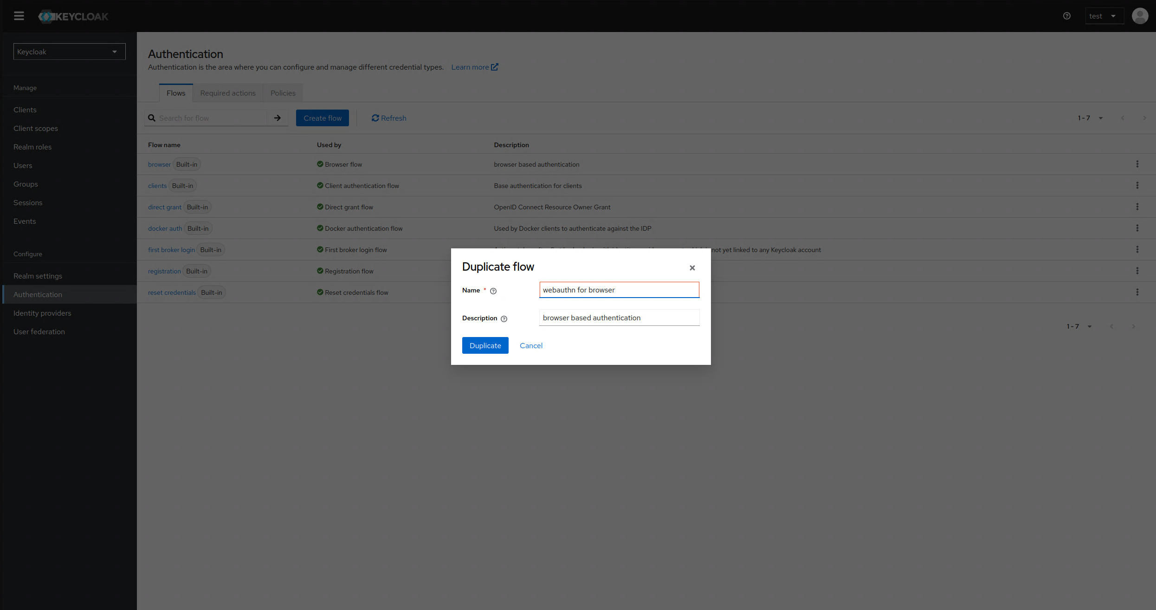Close the Duplicate flow dialog
The image size is (1156, 610).
[x=692, y=268]
